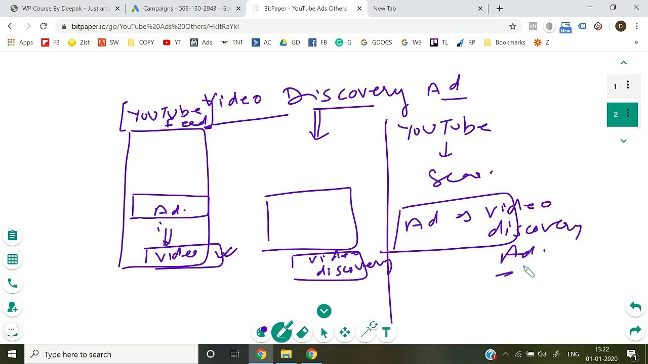The width and height of the screenshot is (648, 364).
Task: Go to the previous page with the up chevron
Action: pos(624,63)
